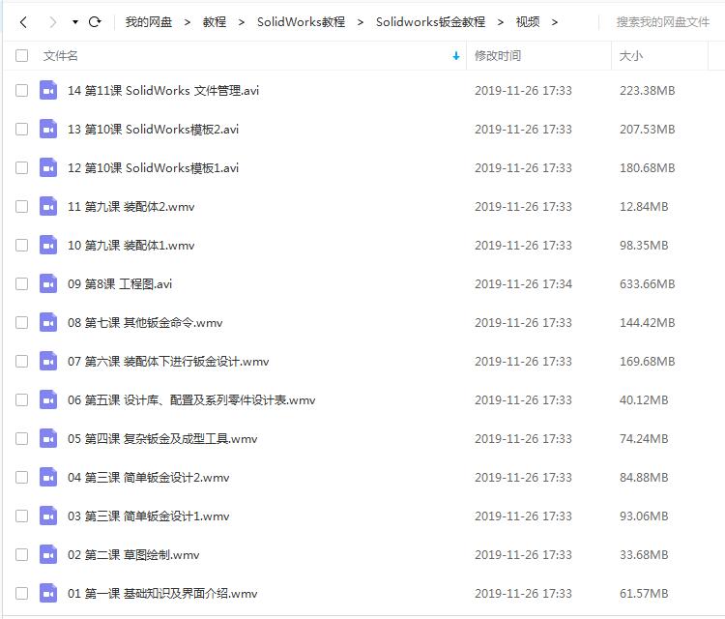Click video icon of 06 第五课 设计库 file

pyautogui.click(x=48, y=399)
